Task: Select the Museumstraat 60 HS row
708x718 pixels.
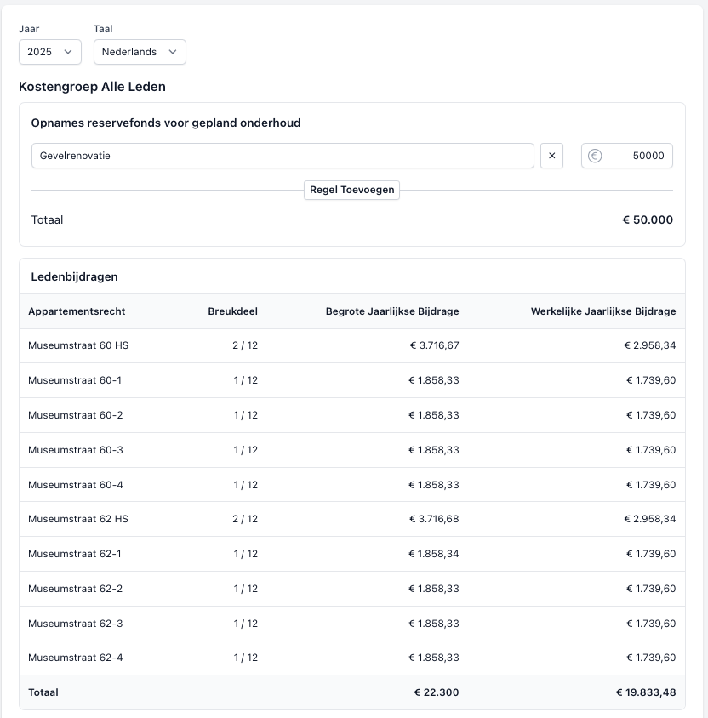Action: coord(78,345)
